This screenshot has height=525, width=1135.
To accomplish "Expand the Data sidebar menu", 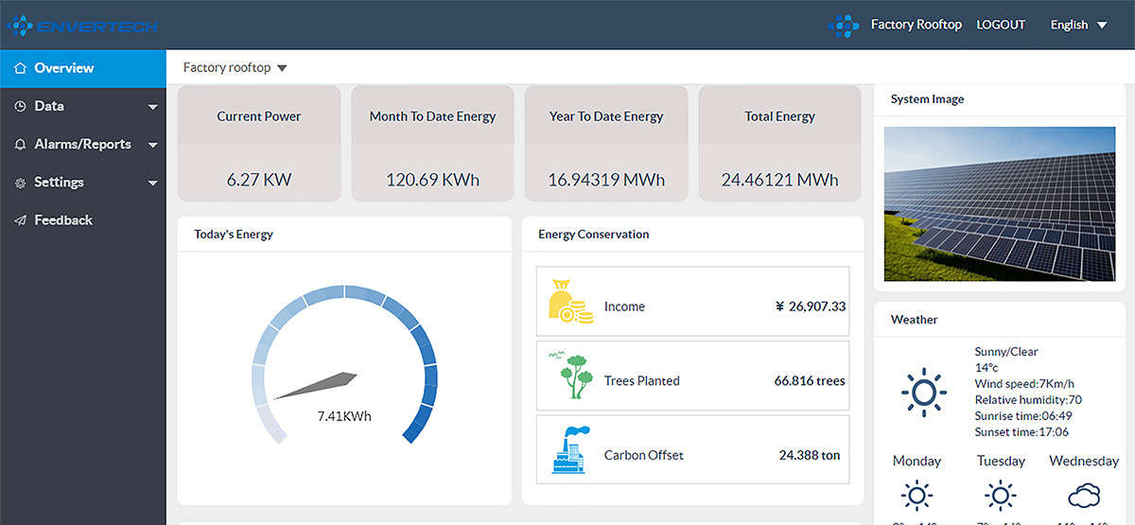I will pos(83,106).
